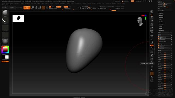
Task: Activate Edit mode button in top shelf
Action: tap(25, 8)
